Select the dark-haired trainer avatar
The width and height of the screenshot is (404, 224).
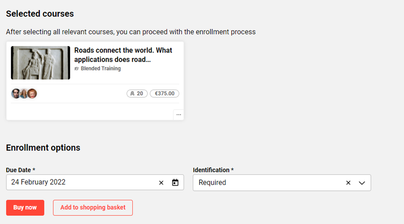click(x=16, y=93)
